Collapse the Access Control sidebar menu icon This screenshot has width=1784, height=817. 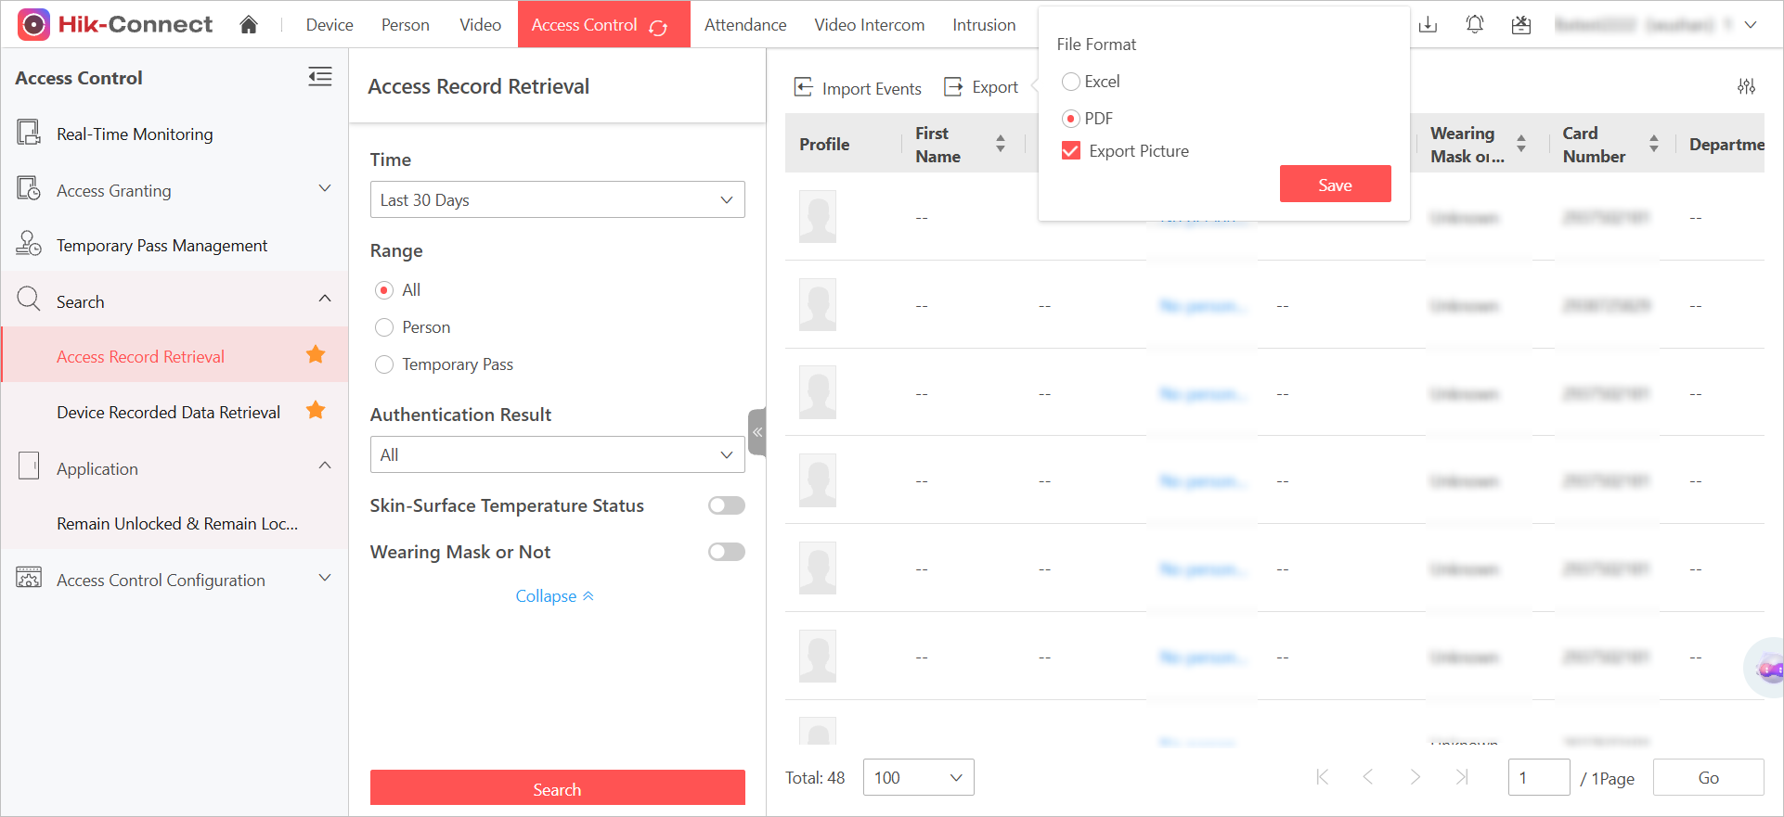[x=320, y=77]
